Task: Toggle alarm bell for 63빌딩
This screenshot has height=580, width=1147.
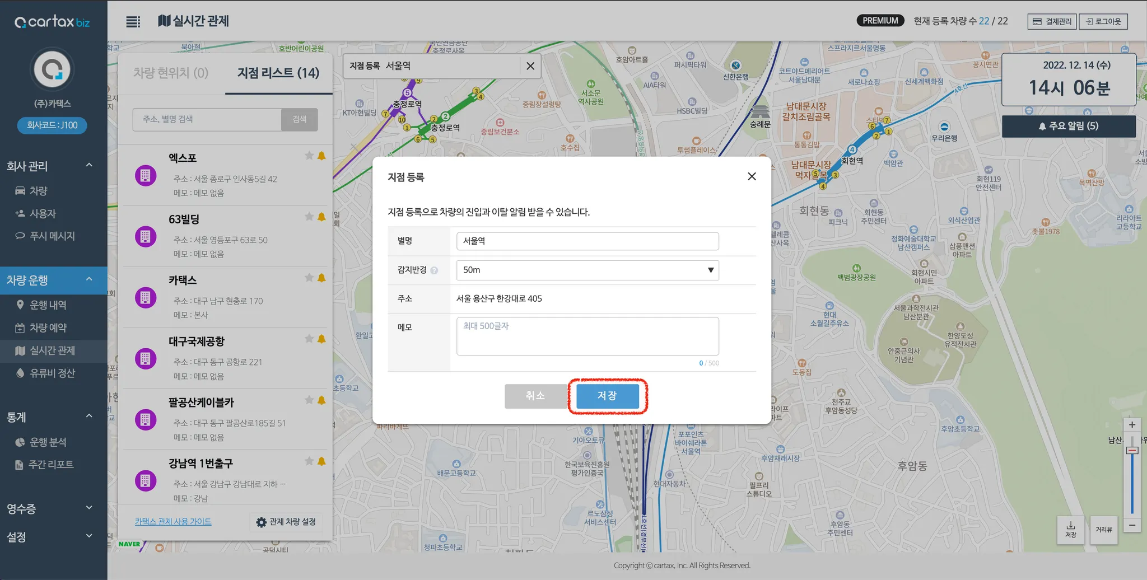Action: [x=321, y=217]
